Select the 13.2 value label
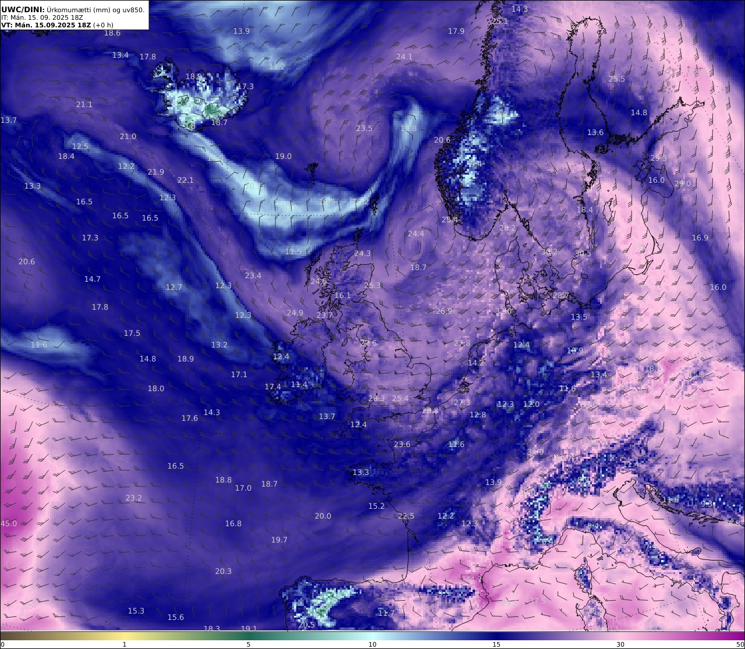This screenshot has width=745, height=649. click(219, 345)
